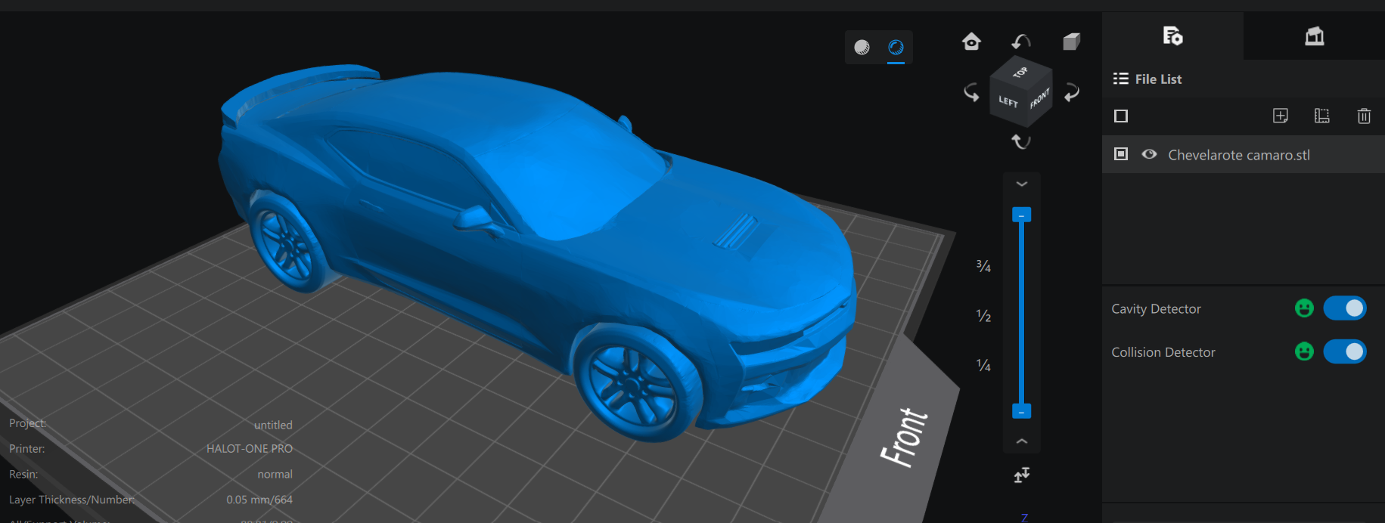Toggle perspective cube view icon
The height and width of the screenshot is (523, 1385).
(x=1071, y=41)
